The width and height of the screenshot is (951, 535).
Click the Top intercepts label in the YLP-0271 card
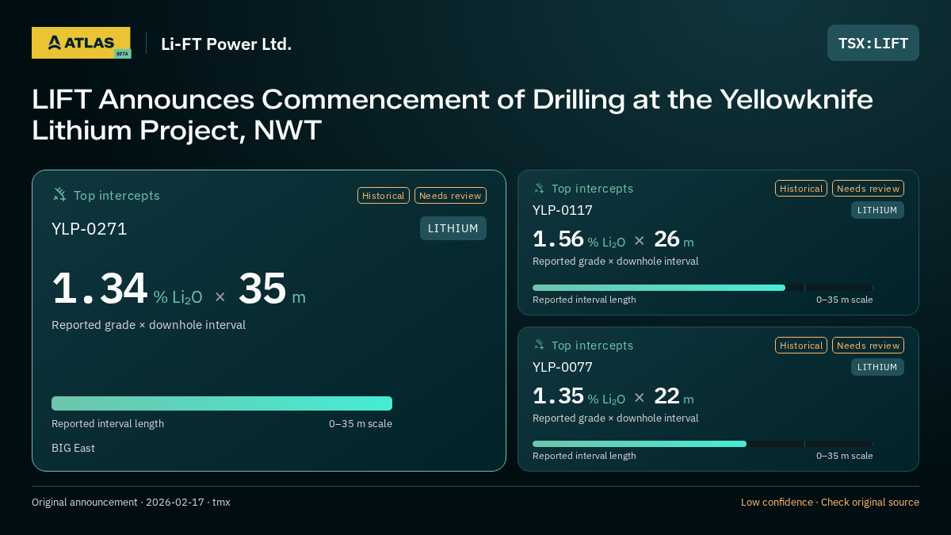pyautogui.click(x=116, y=195)
